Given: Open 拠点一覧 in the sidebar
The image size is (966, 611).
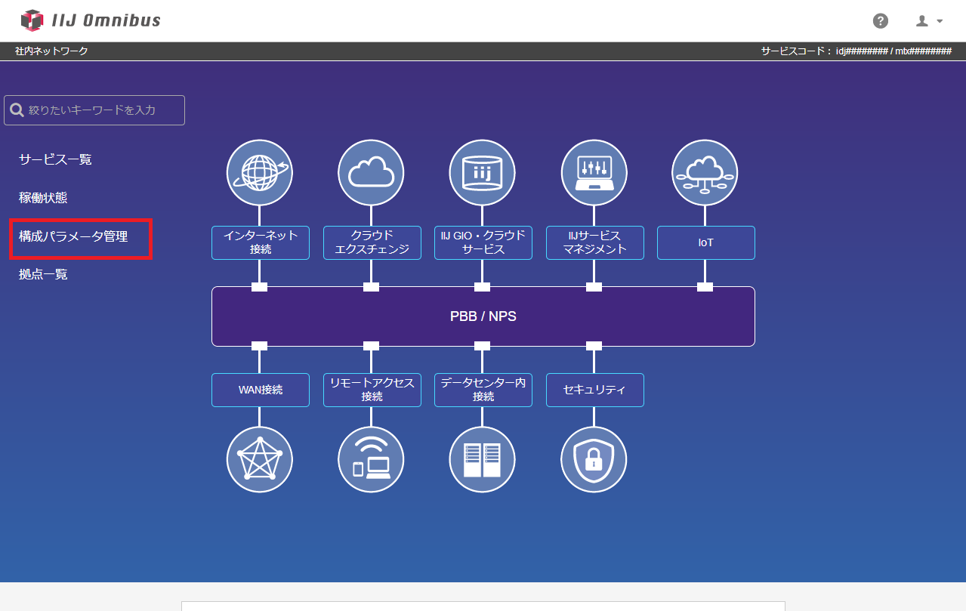Looking at the screenshot, I should [43, 274].
